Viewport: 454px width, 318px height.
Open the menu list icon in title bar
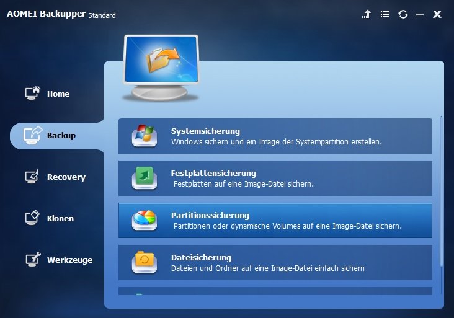pyautogui.click(x=385, y=14)
